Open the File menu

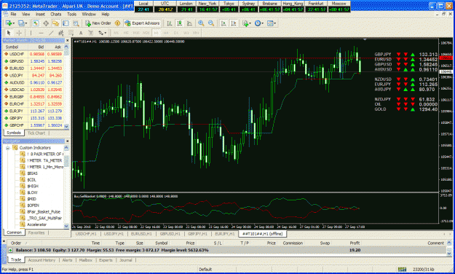tap(13, 15)
